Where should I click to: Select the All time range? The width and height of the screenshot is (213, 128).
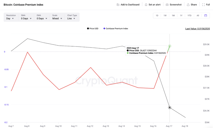(x=198, y=16)
